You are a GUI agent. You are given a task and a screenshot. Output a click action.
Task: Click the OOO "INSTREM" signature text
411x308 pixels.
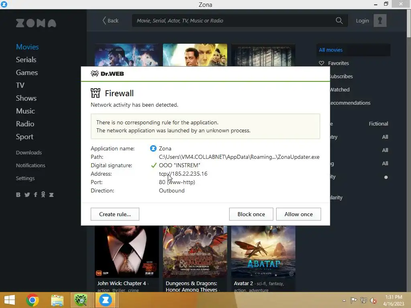179,165
